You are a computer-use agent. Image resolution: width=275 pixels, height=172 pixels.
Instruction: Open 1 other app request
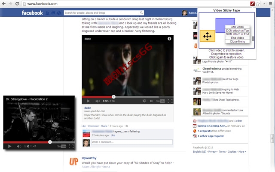pyautogui.click(x=211, y=136)
